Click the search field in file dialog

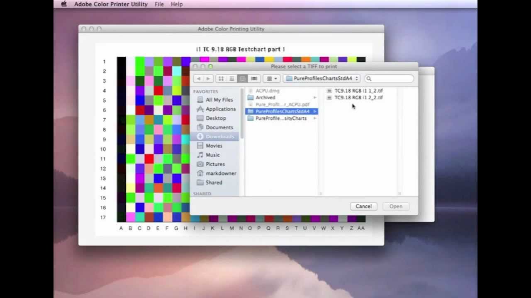pyautogui.click(x=389, y=79)
